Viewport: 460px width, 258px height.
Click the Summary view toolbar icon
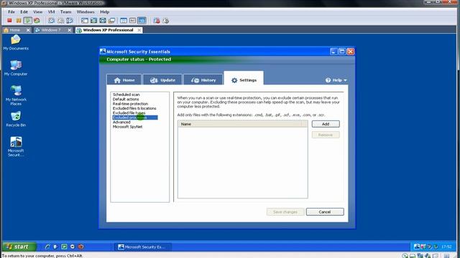(124, 21)
